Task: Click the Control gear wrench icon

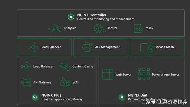Action: click(x=100, y=28)
